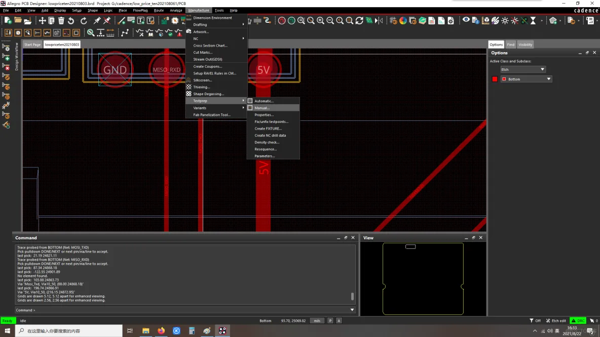Open the Start Page tab
Viewport: 600px width, 337px height.
click(32, 45)
